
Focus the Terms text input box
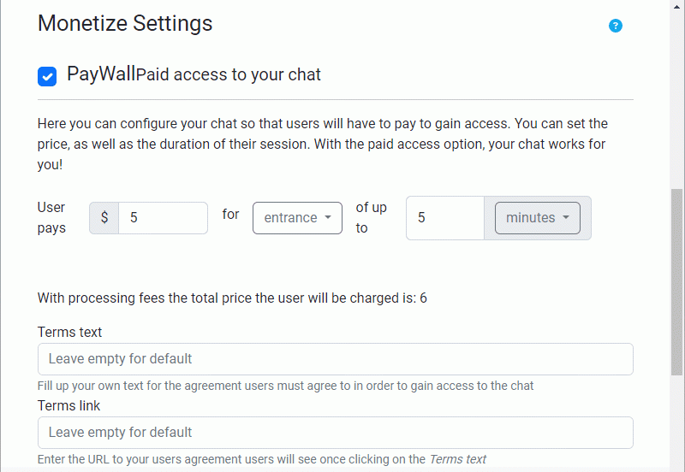pos(335,359)
